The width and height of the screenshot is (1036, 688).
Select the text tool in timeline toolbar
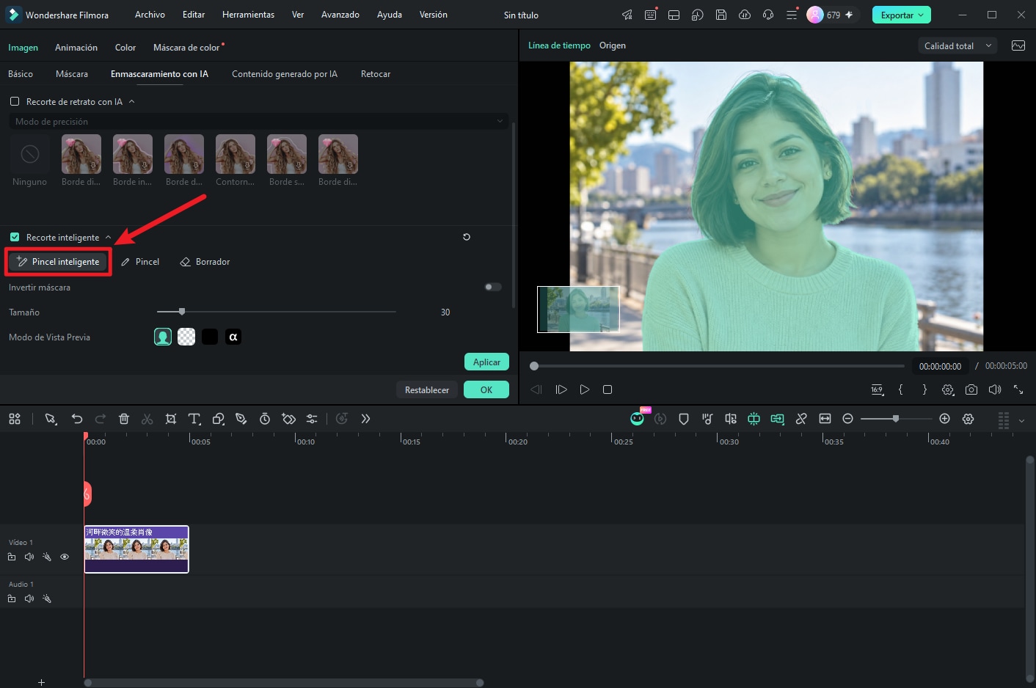[x=194, y=419]
